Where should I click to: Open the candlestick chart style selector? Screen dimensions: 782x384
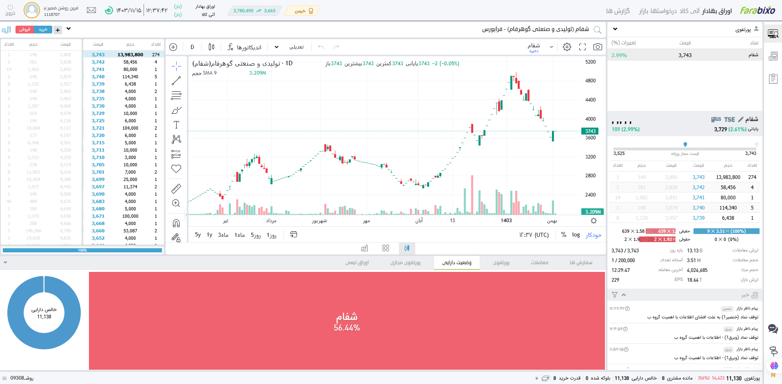point(211,47)
